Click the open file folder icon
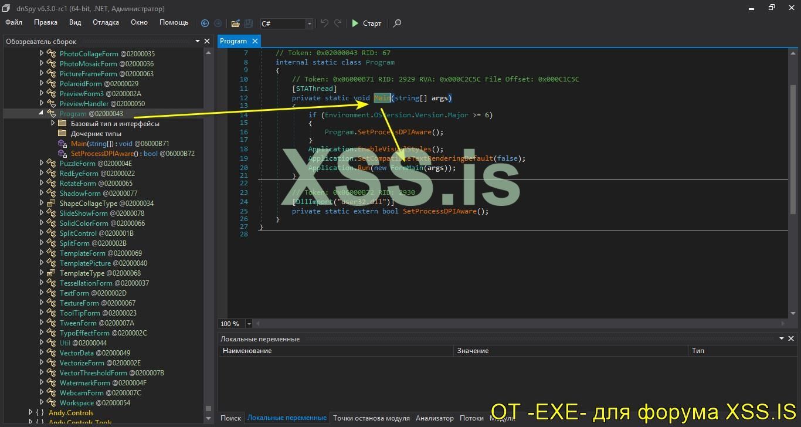 point(235,23)
